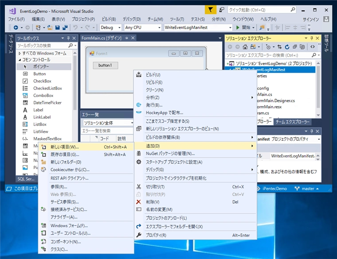Click the Navigate Backward toolbar arrow
Screen dimensions: 337x259
point(16,27)
